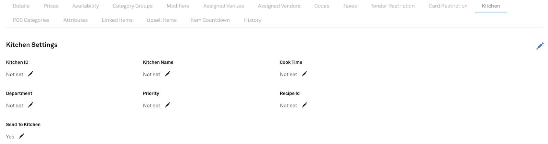This screenshot has width=548, height=144.
Task: Go to the Linked Items tab
Action: pos(117,20)
